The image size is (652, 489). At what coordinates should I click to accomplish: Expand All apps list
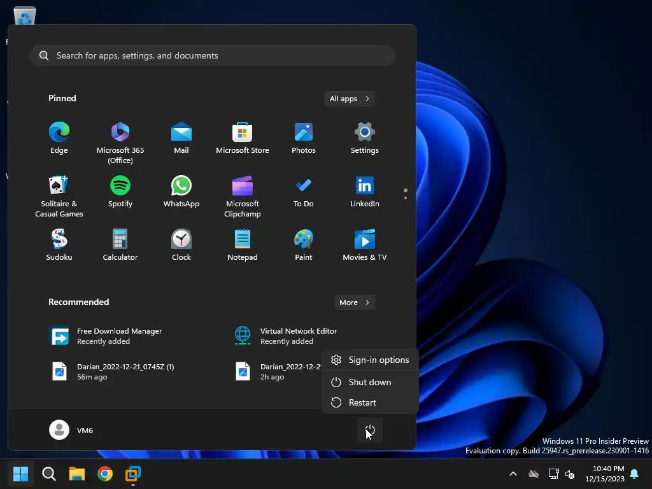point(350,99)
